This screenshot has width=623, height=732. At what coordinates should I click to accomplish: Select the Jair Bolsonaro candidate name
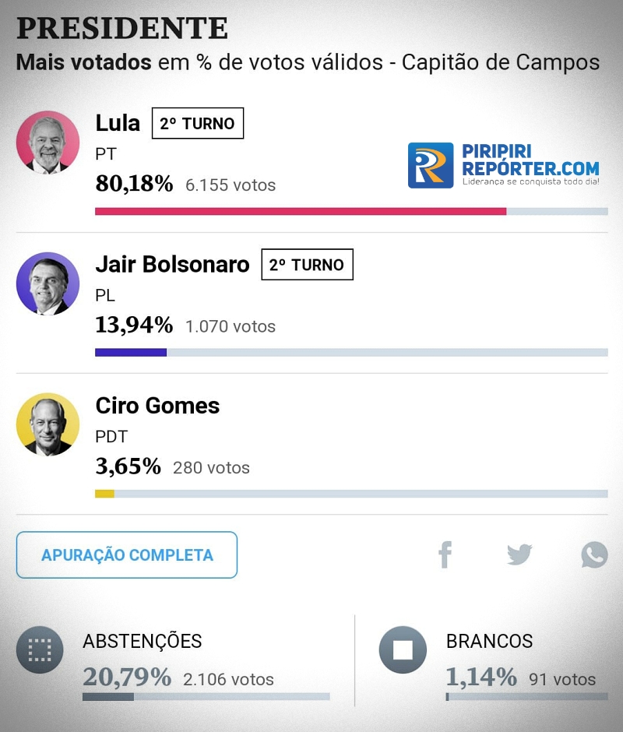pyautogui.click(x=172, y=265)
